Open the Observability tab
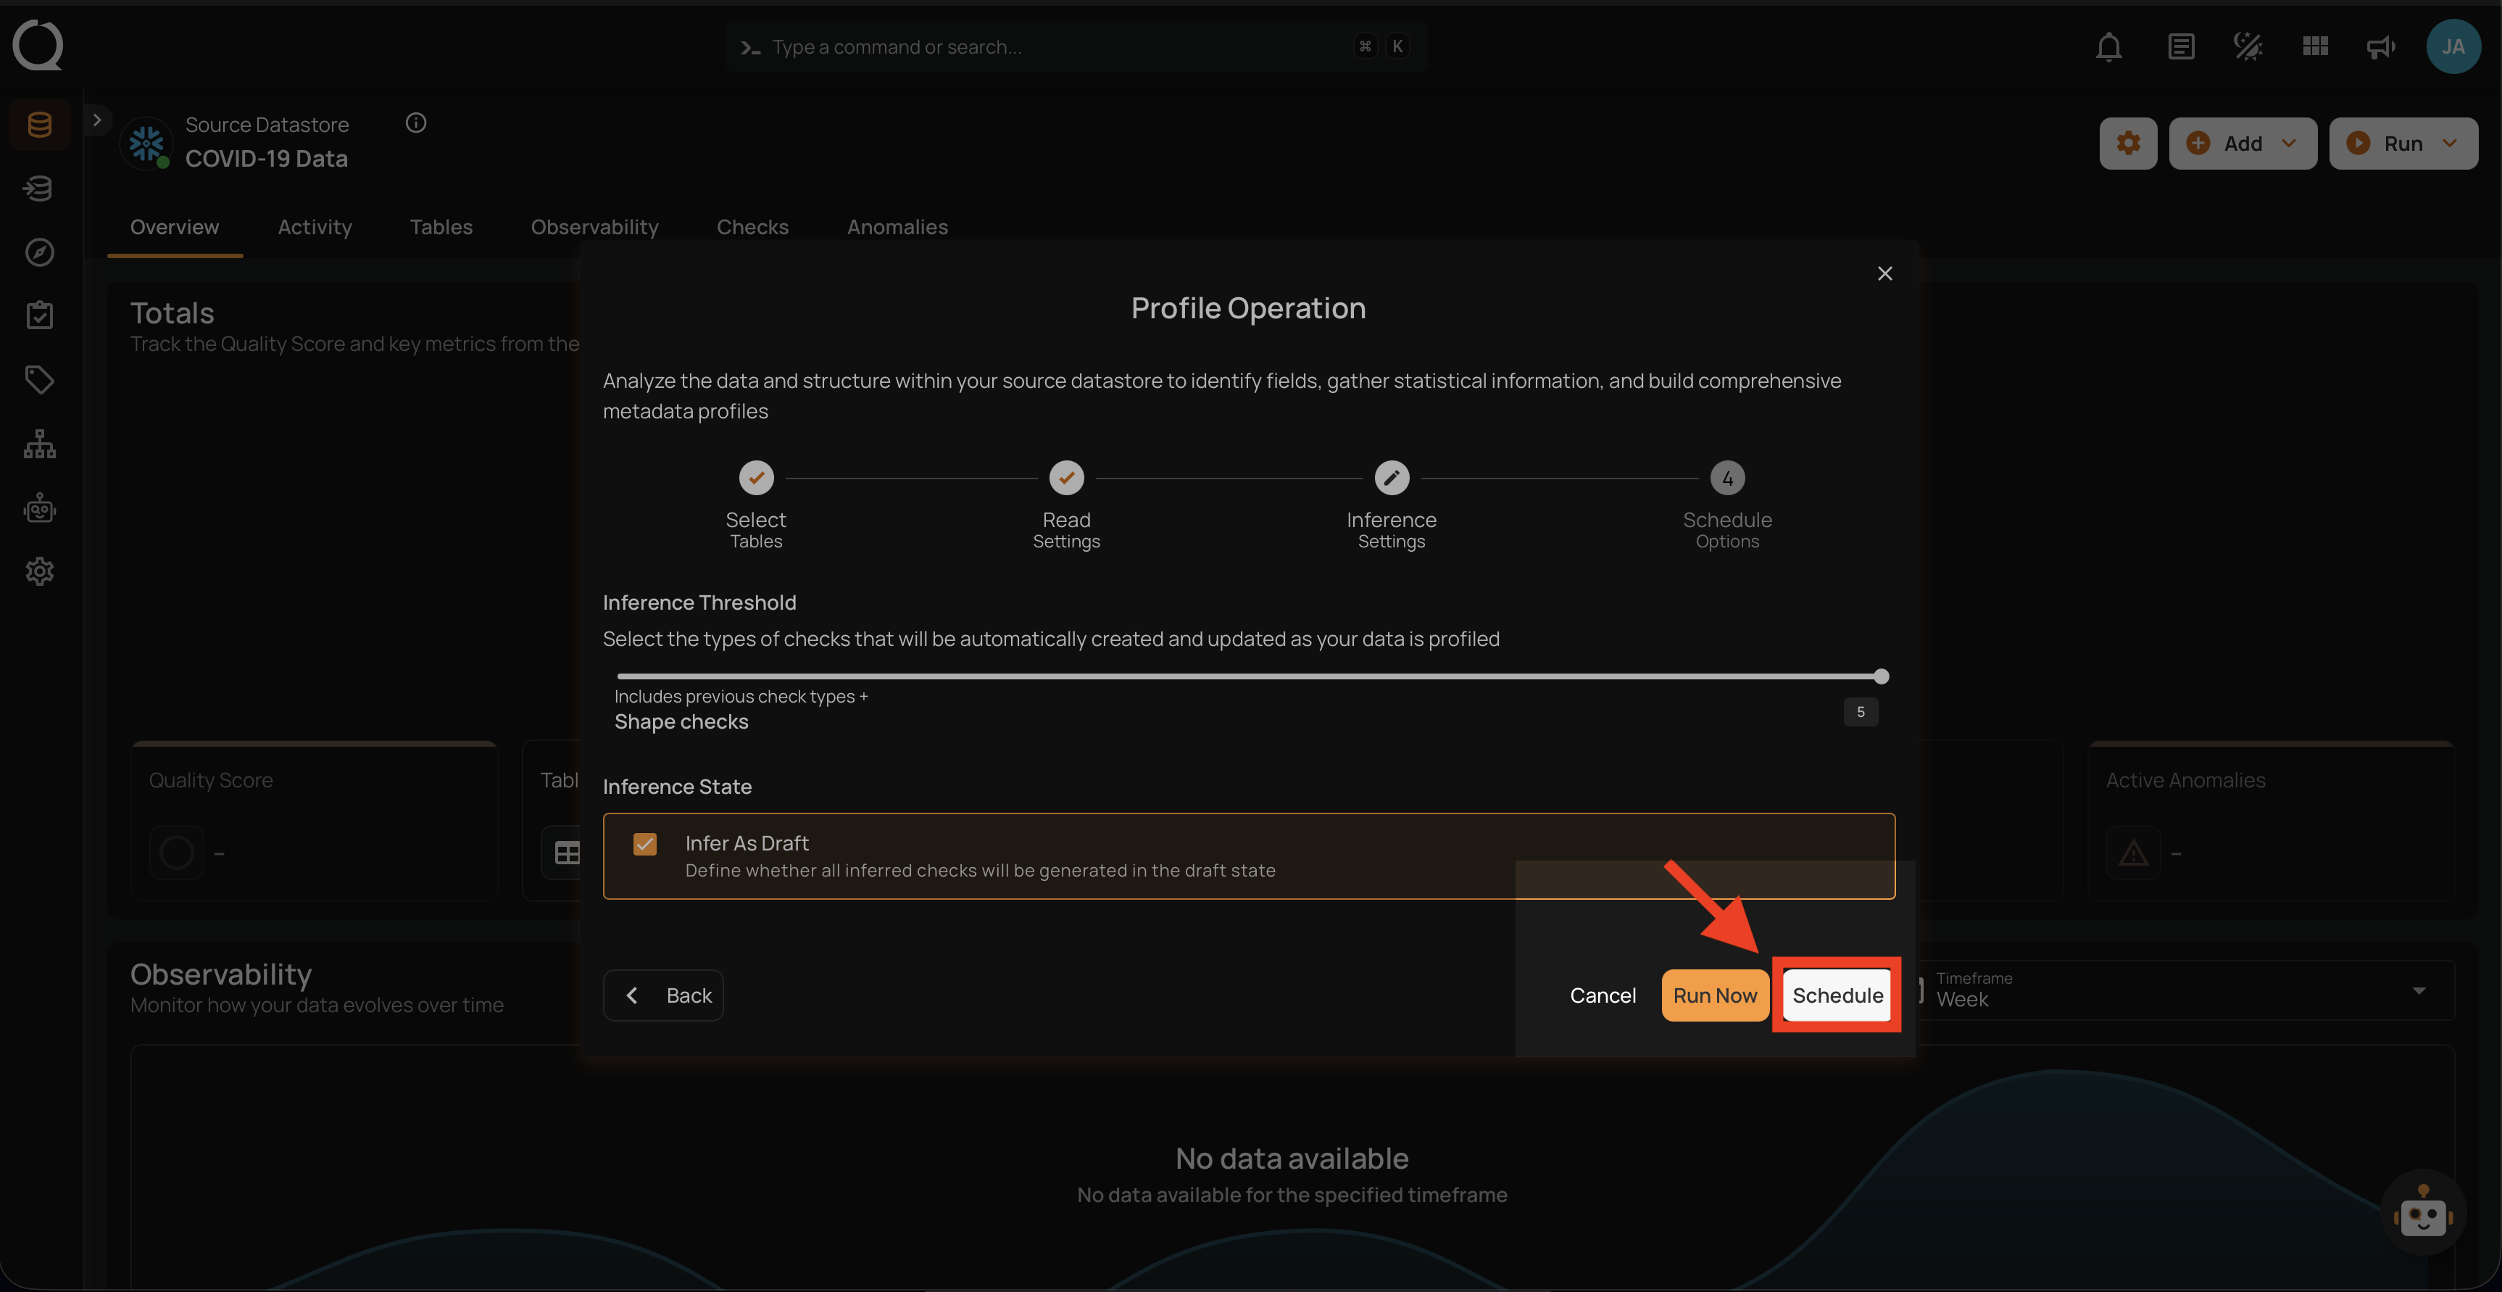The image size is (2502, 1292). tap(594, 226)
